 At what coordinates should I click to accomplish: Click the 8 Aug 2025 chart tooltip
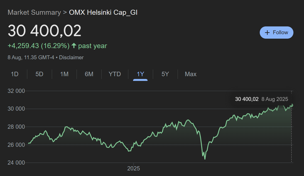click(x=261, y=99)
